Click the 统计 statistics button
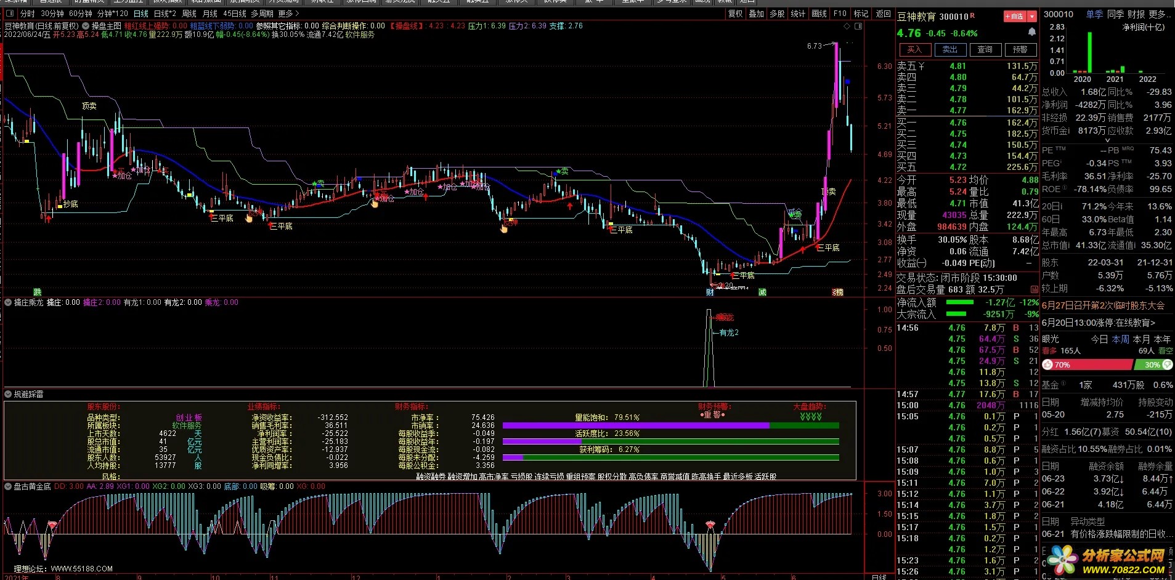The image size is (1175, 580). (798, 14)
